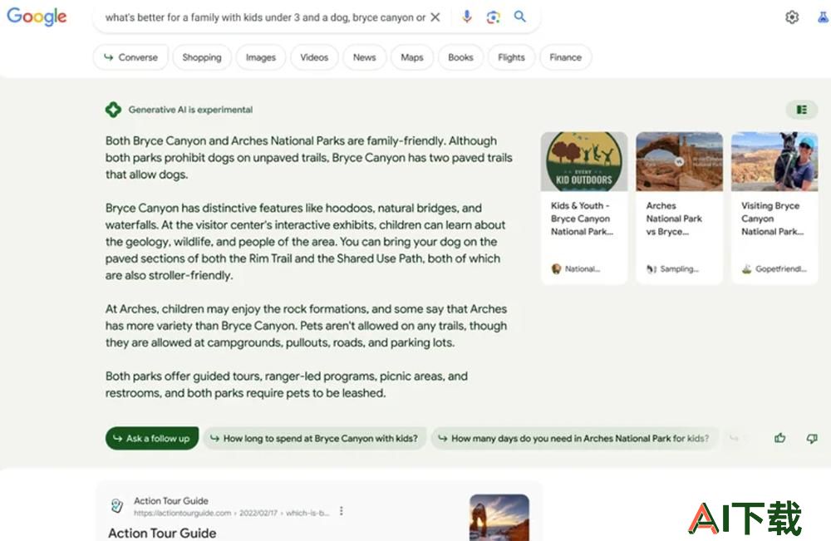This screenshot has height=541, width=831.
Task: Open the Action Tour Guide result thumbnail image
Action: click(x=499, y=518)
